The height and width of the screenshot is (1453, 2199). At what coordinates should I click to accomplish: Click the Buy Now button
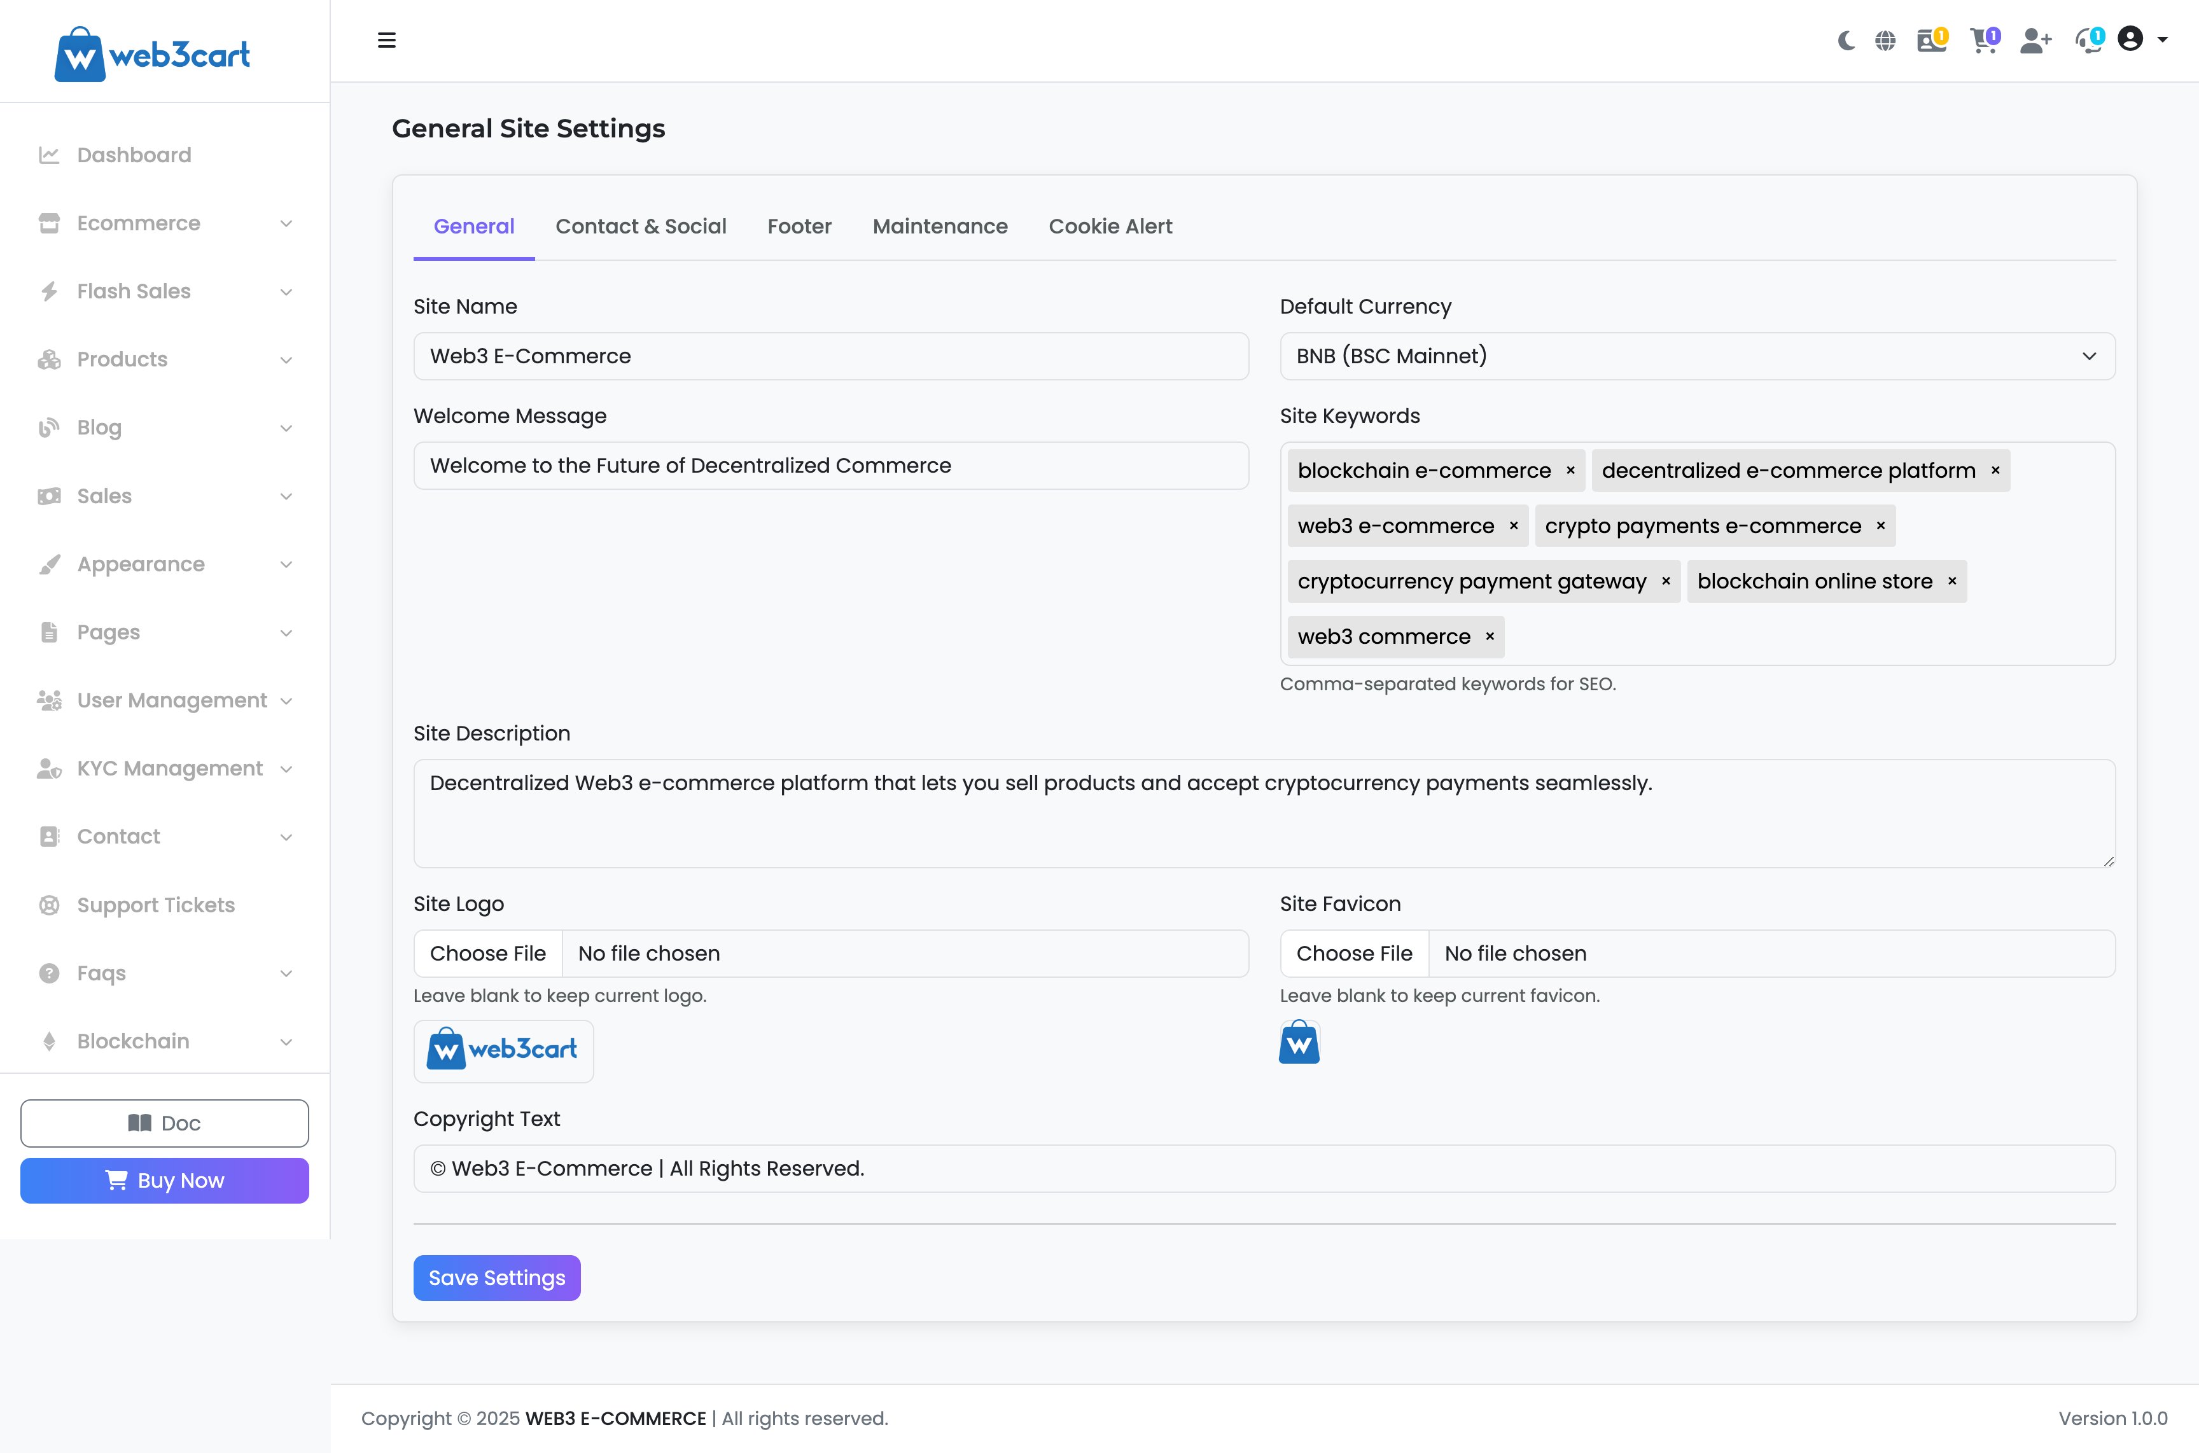pos(165,1179)
